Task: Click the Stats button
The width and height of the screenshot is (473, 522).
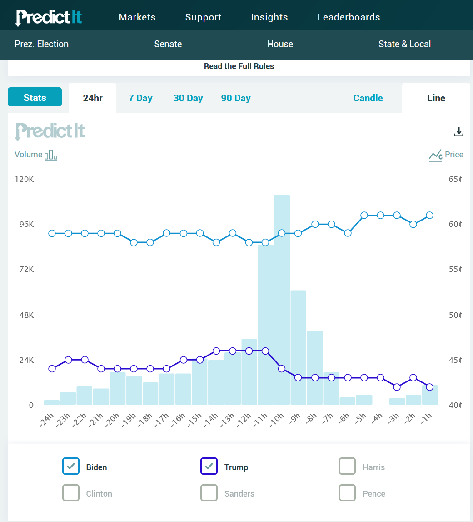Action: click(x=35, y=97)
